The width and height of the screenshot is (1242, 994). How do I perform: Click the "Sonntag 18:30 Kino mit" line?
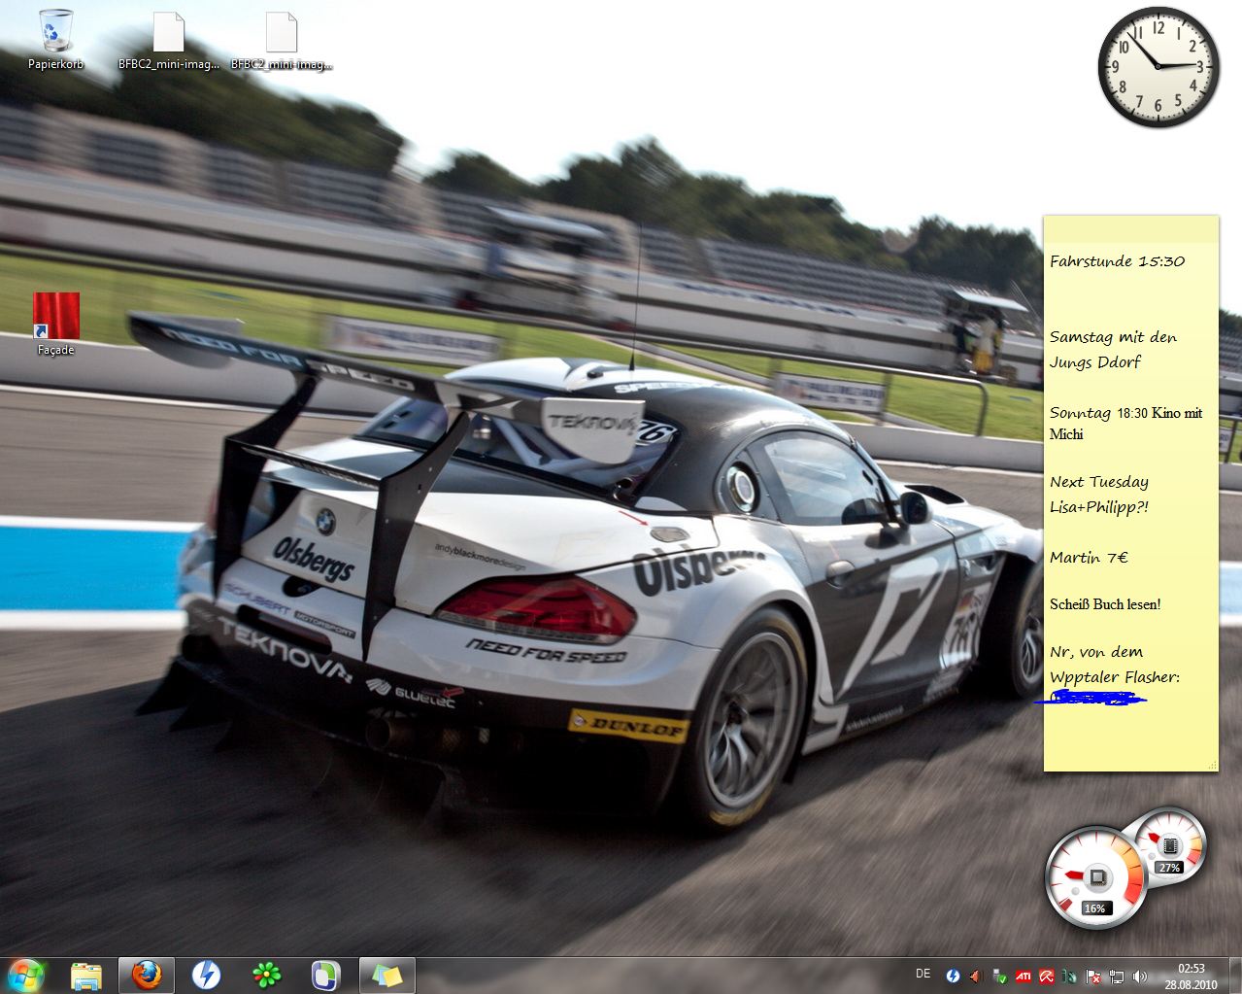coord(1125,413)
